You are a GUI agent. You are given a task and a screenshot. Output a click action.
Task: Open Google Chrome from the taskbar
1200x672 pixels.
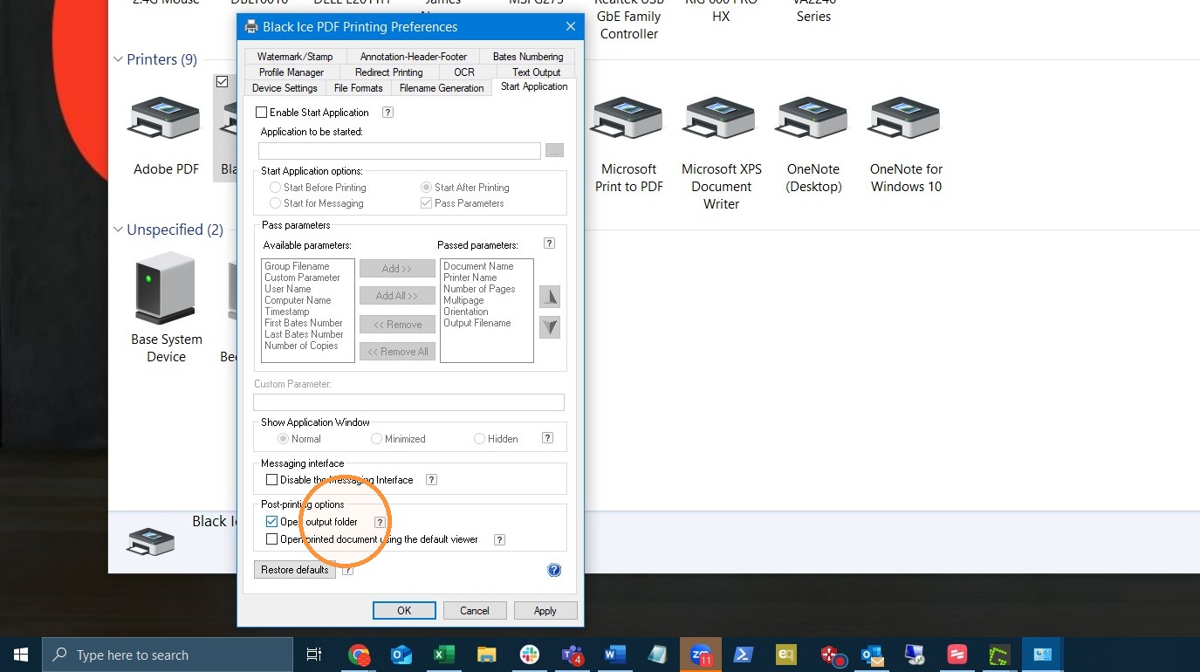coord(358,655)
